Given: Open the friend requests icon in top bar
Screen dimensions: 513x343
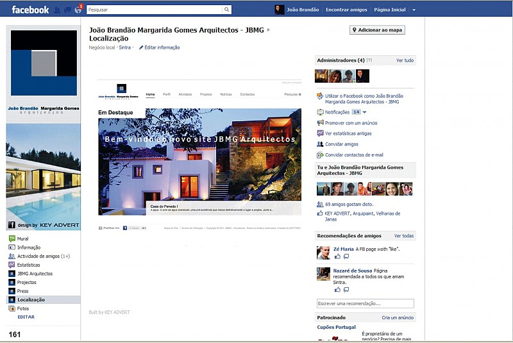Looking at the screenshot, I should tap(57, 10).
